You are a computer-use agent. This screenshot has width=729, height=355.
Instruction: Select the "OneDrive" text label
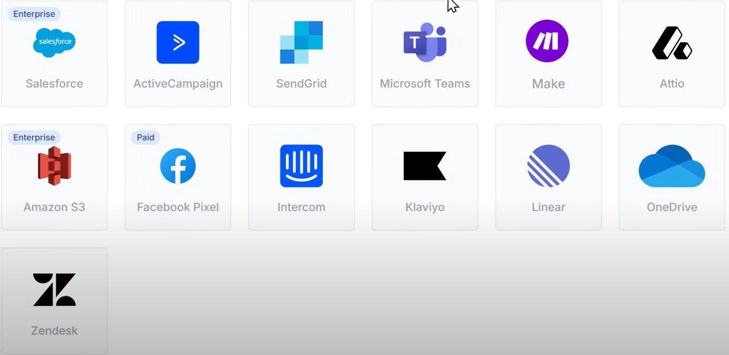(672, 207)
